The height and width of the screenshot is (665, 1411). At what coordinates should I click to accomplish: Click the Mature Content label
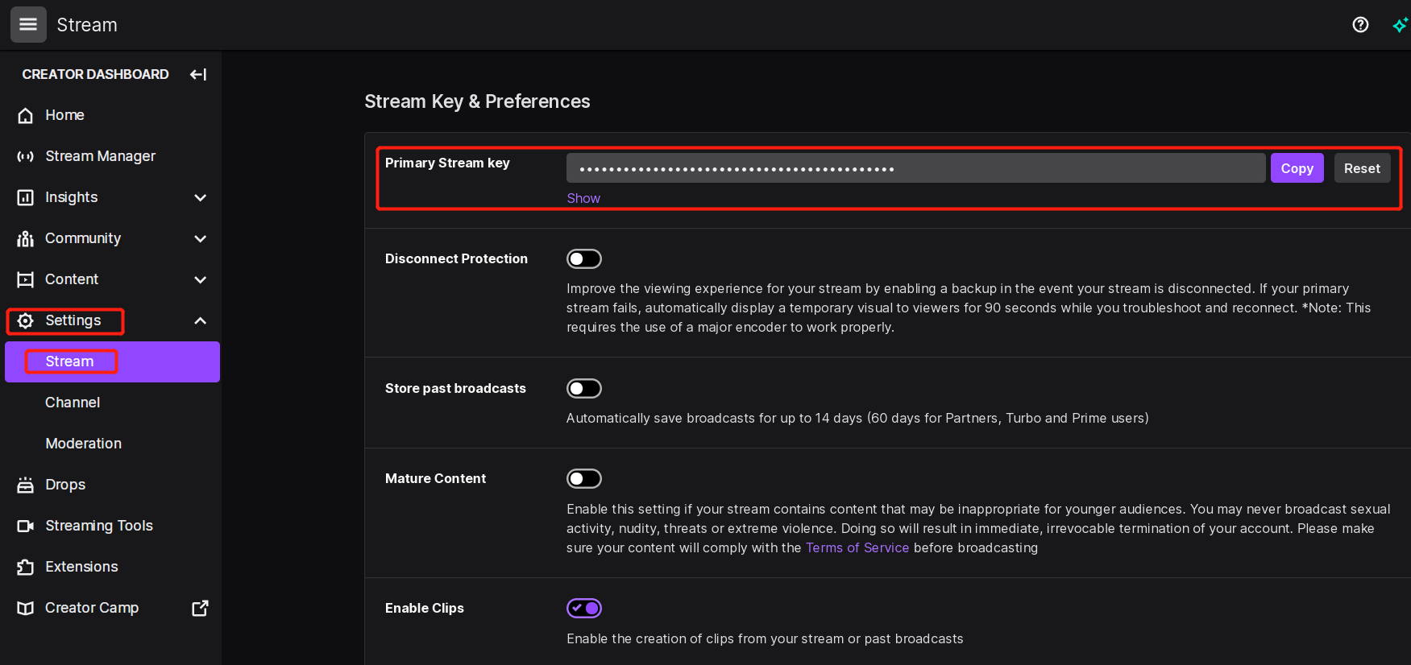435,478
